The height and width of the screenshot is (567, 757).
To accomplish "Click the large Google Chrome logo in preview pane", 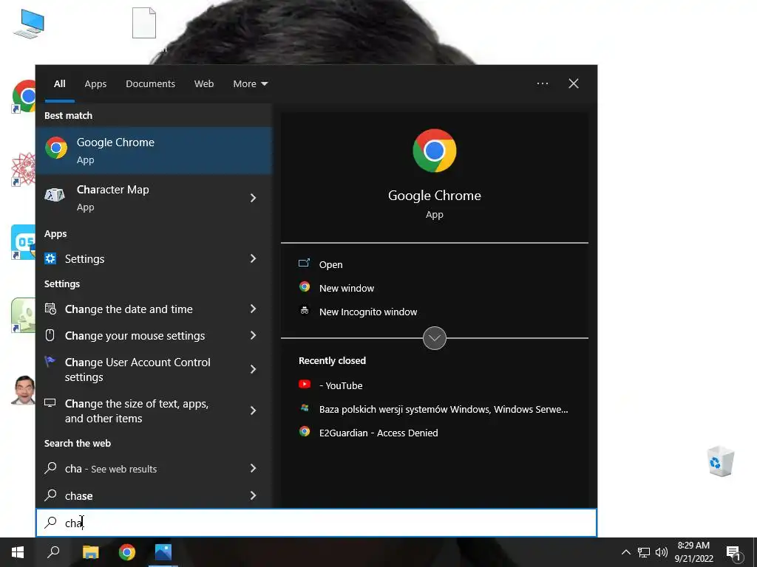I will tap(435, 151).
